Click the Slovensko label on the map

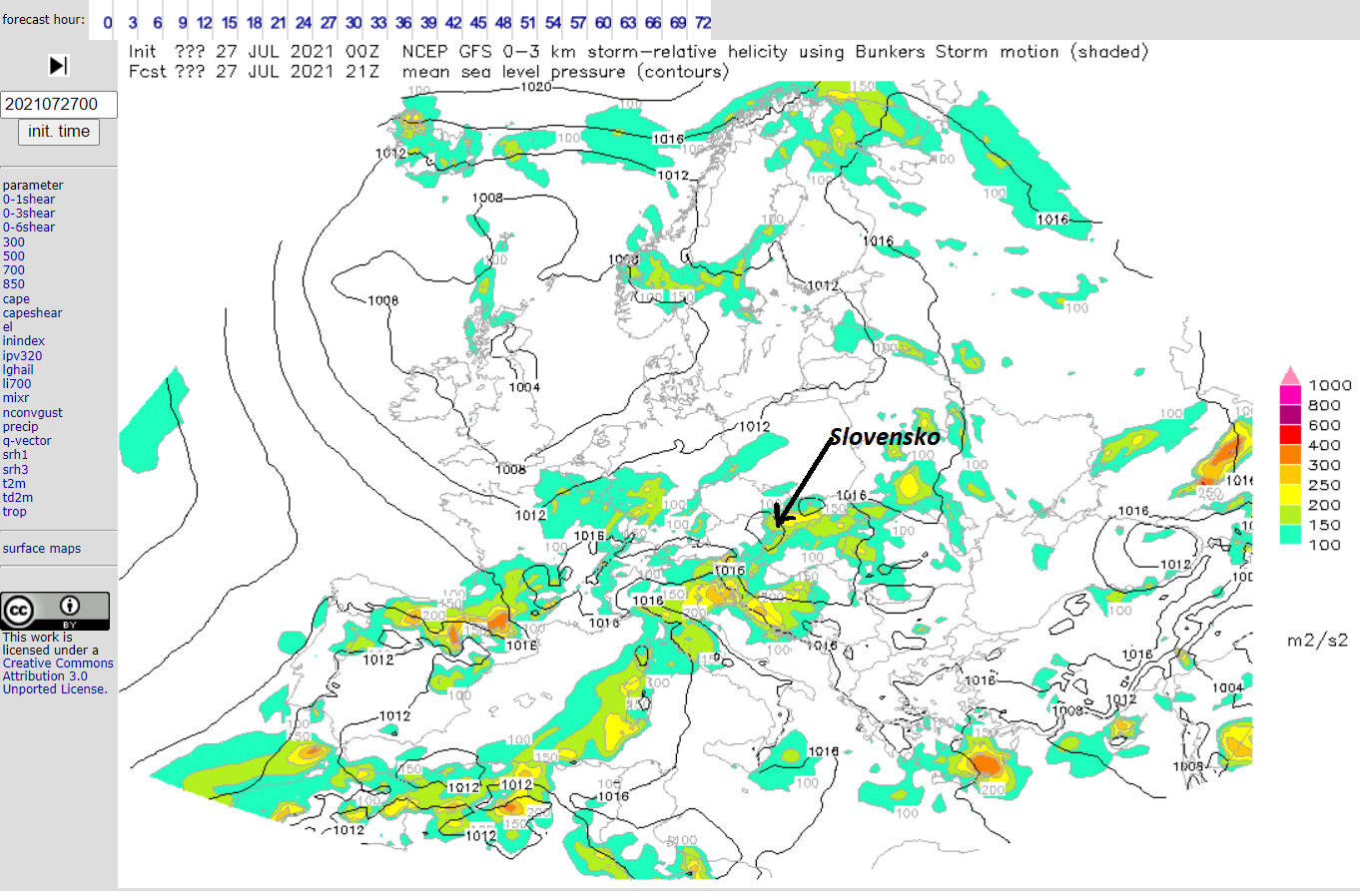click(x=885, y=437)
